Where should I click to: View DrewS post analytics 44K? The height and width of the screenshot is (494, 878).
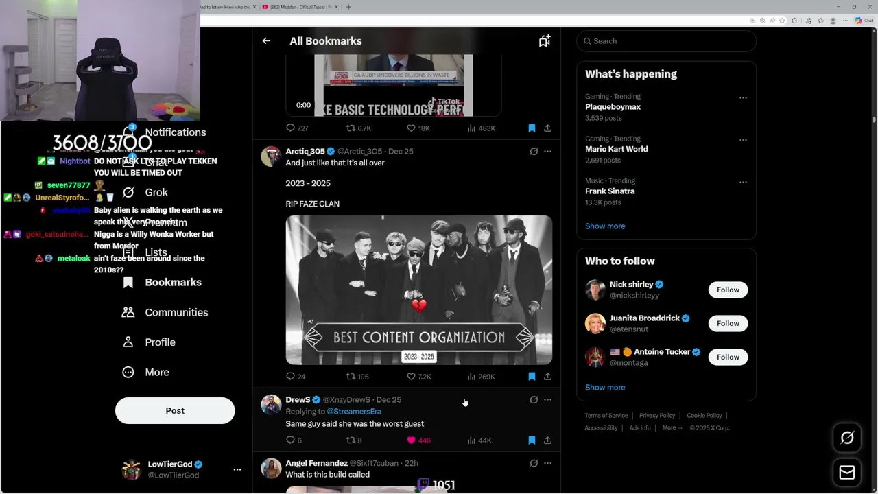tap(479, 440)
